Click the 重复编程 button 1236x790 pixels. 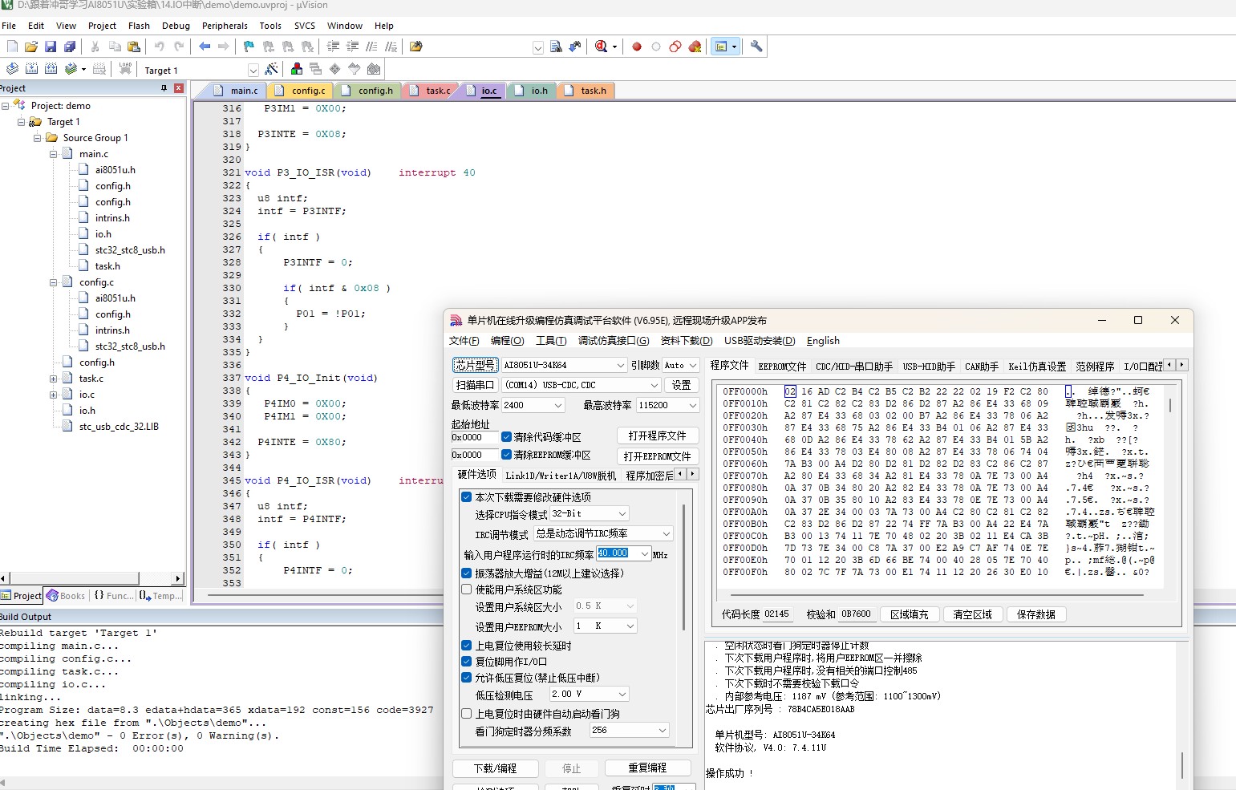647,768
